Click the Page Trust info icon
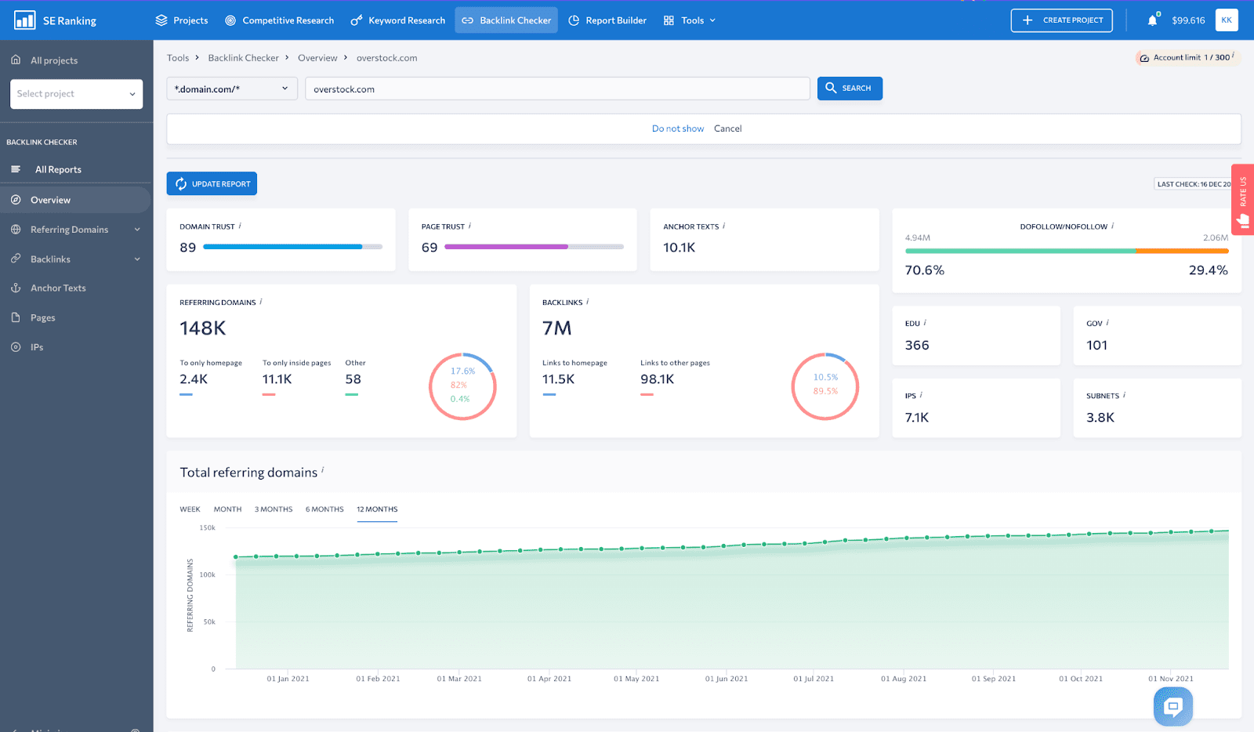1254x732 pixels. (469, 226)
